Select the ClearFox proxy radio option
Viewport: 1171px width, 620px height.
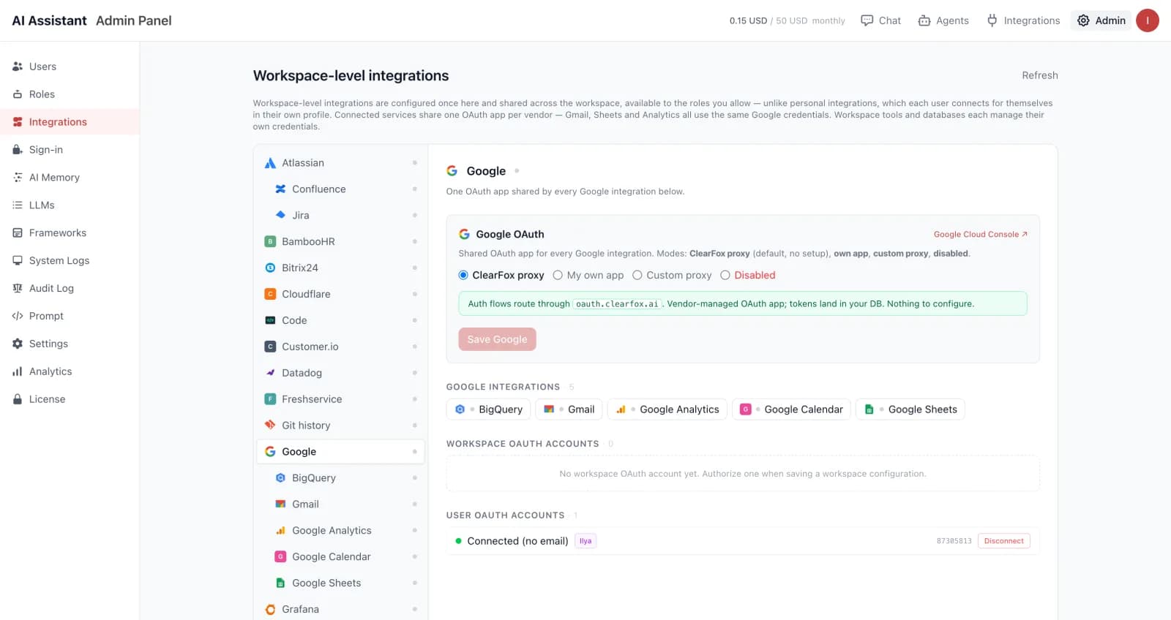click(463, 276)
